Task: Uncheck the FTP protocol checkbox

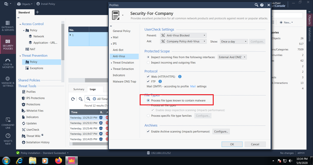Action: click(x=148, y=81)
